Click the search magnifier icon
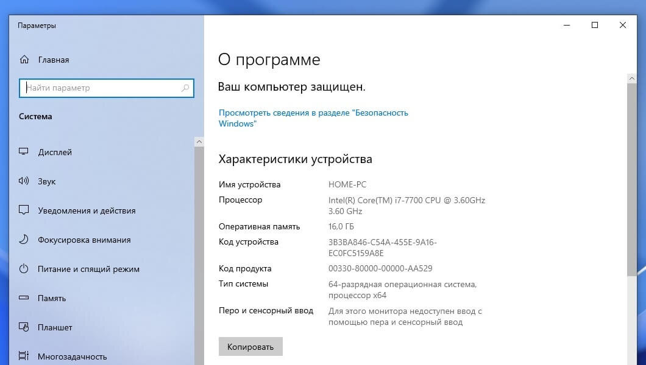Screen dimensions: 646x365 (x=185, y=88)
